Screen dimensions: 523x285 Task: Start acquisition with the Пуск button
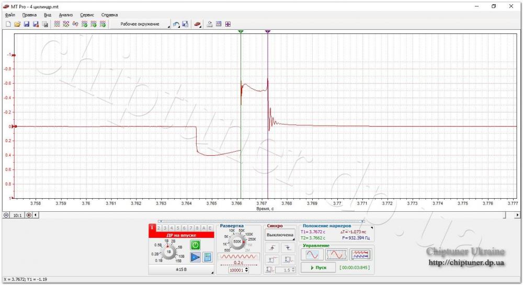(x=318, y=268)
